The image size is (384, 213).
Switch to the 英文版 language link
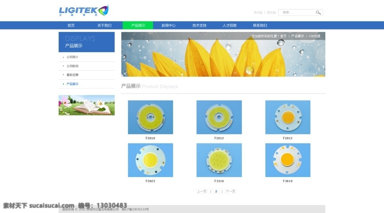[271, 12]
